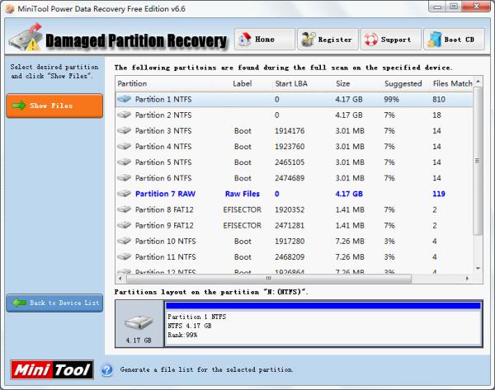Click the blue help question mark icon

pos(107,370)
